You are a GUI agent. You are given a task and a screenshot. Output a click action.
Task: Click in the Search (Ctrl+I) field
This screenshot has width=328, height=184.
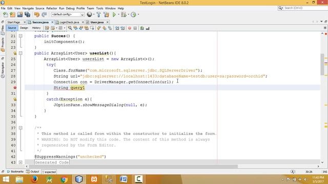tap(305, 8)
